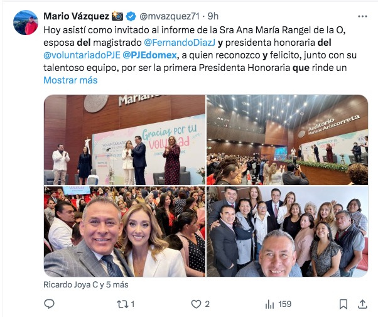View analytics via the bar chart icon
The height and width of the screenshot is (317, 378).
click(x=269, y=304)
